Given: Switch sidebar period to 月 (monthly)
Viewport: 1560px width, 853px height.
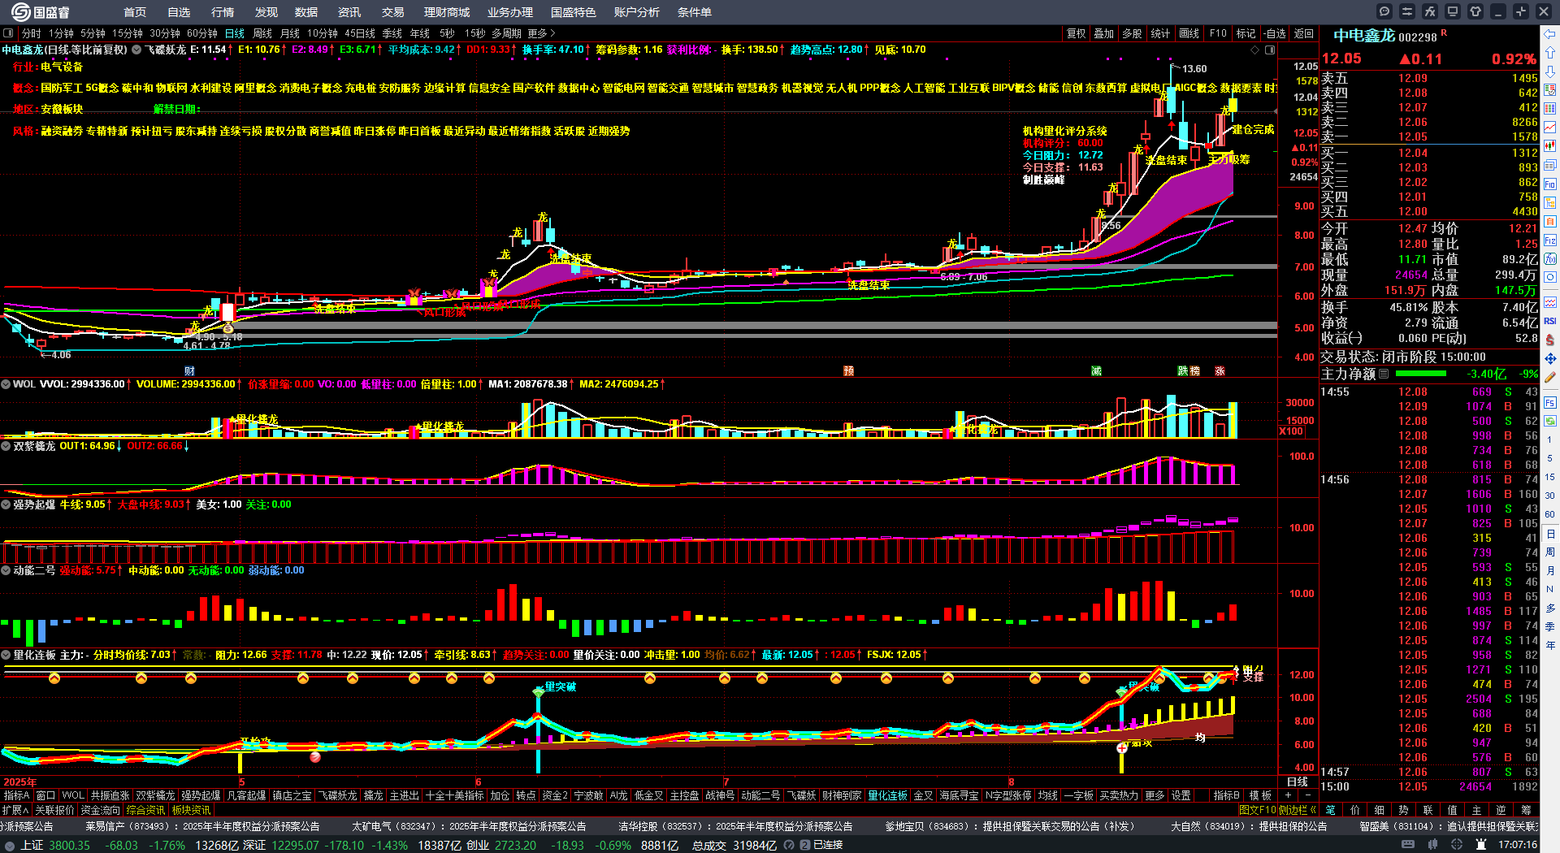Looking at the screenshot, I should pos(1550,570).
